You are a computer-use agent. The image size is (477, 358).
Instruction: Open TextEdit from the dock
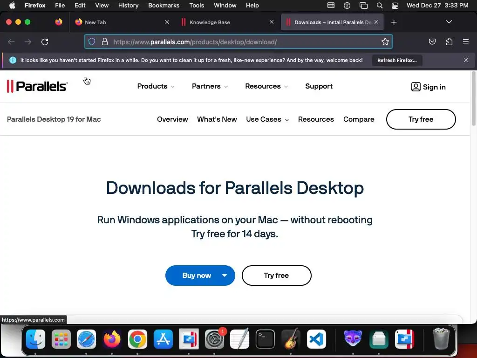(240, 339)
